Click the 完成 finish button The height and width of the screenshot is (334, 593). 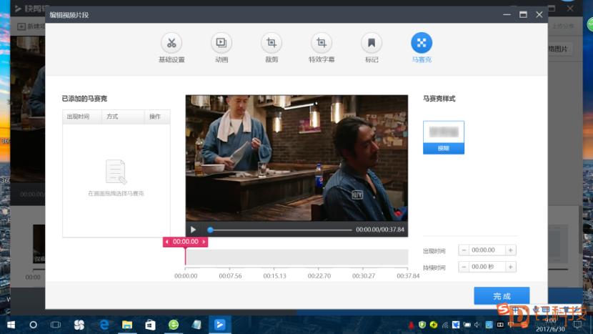click(x=502, y=296)
